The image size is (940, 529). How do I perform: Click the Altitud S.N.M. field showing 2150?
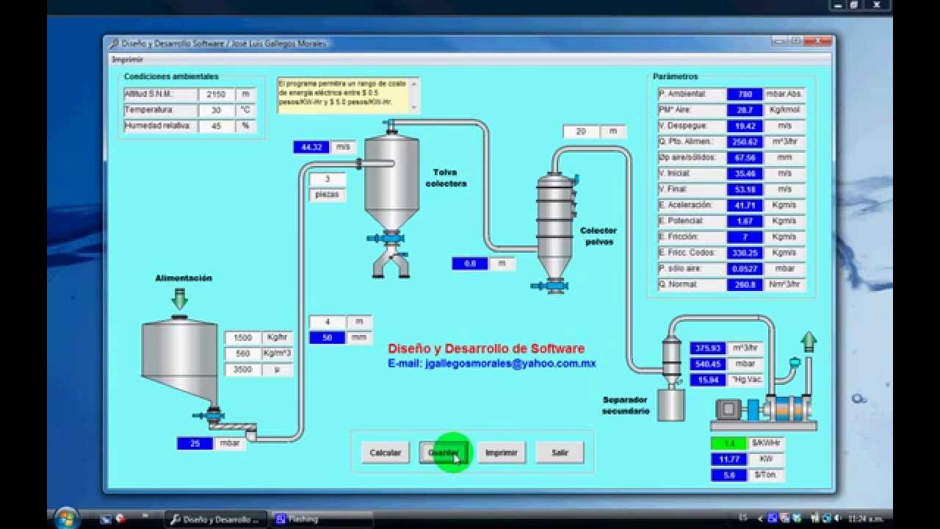pos(217,94)
